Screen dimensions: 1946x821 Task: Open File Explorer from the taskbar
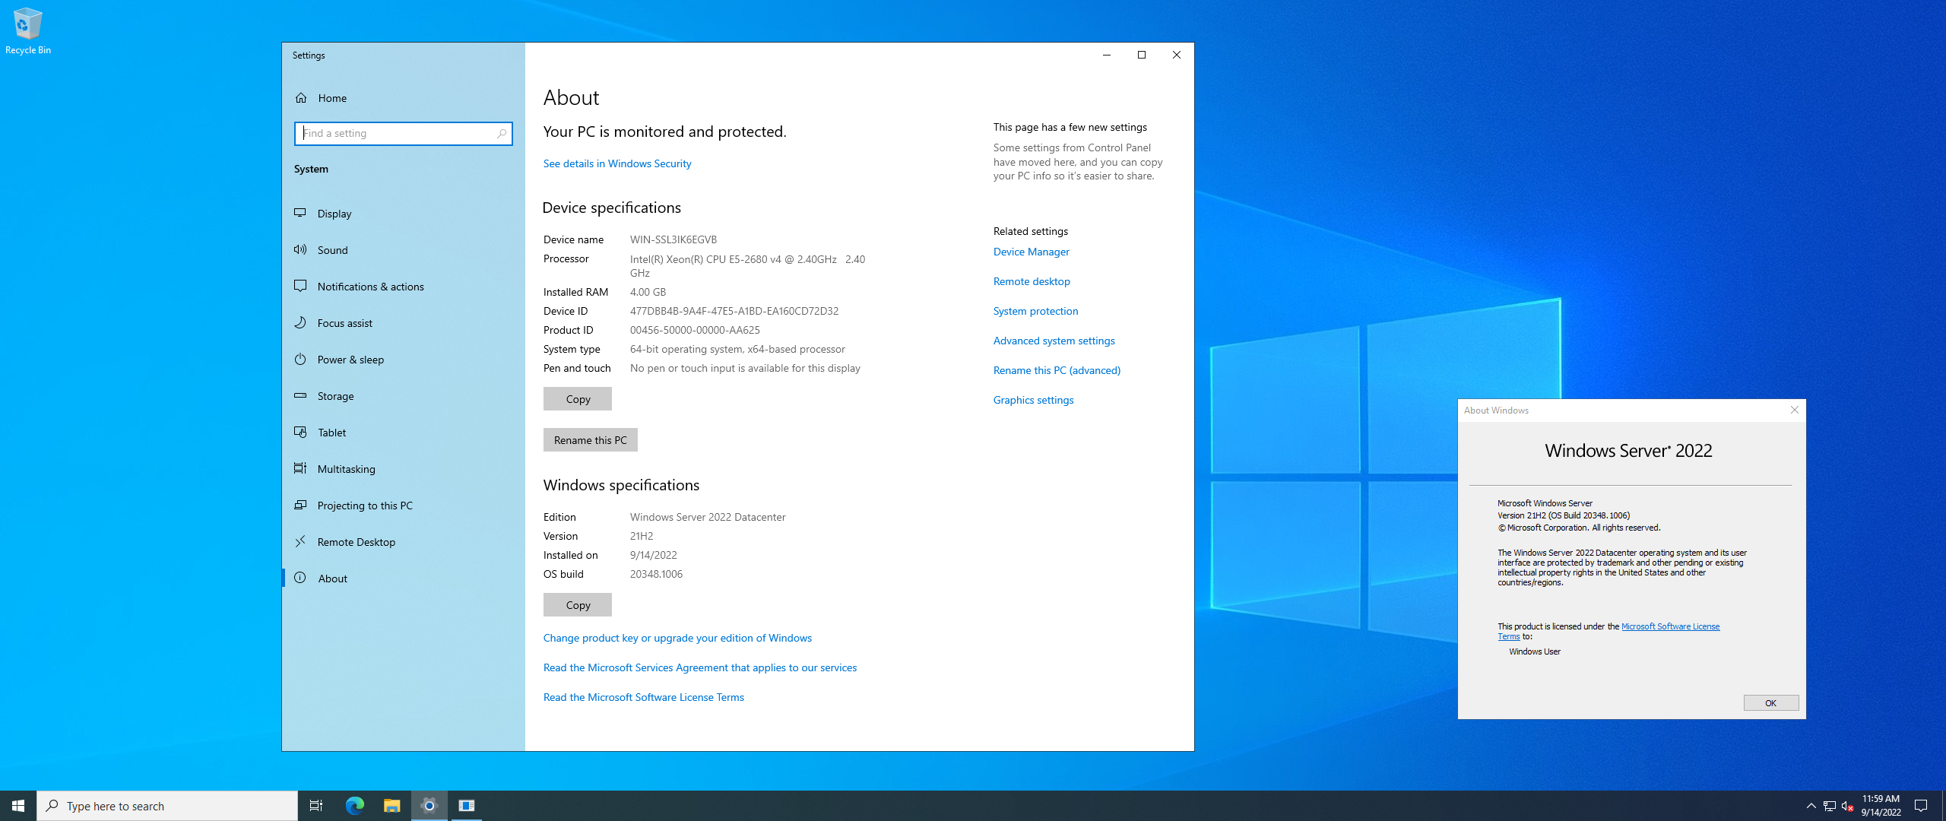391,806
